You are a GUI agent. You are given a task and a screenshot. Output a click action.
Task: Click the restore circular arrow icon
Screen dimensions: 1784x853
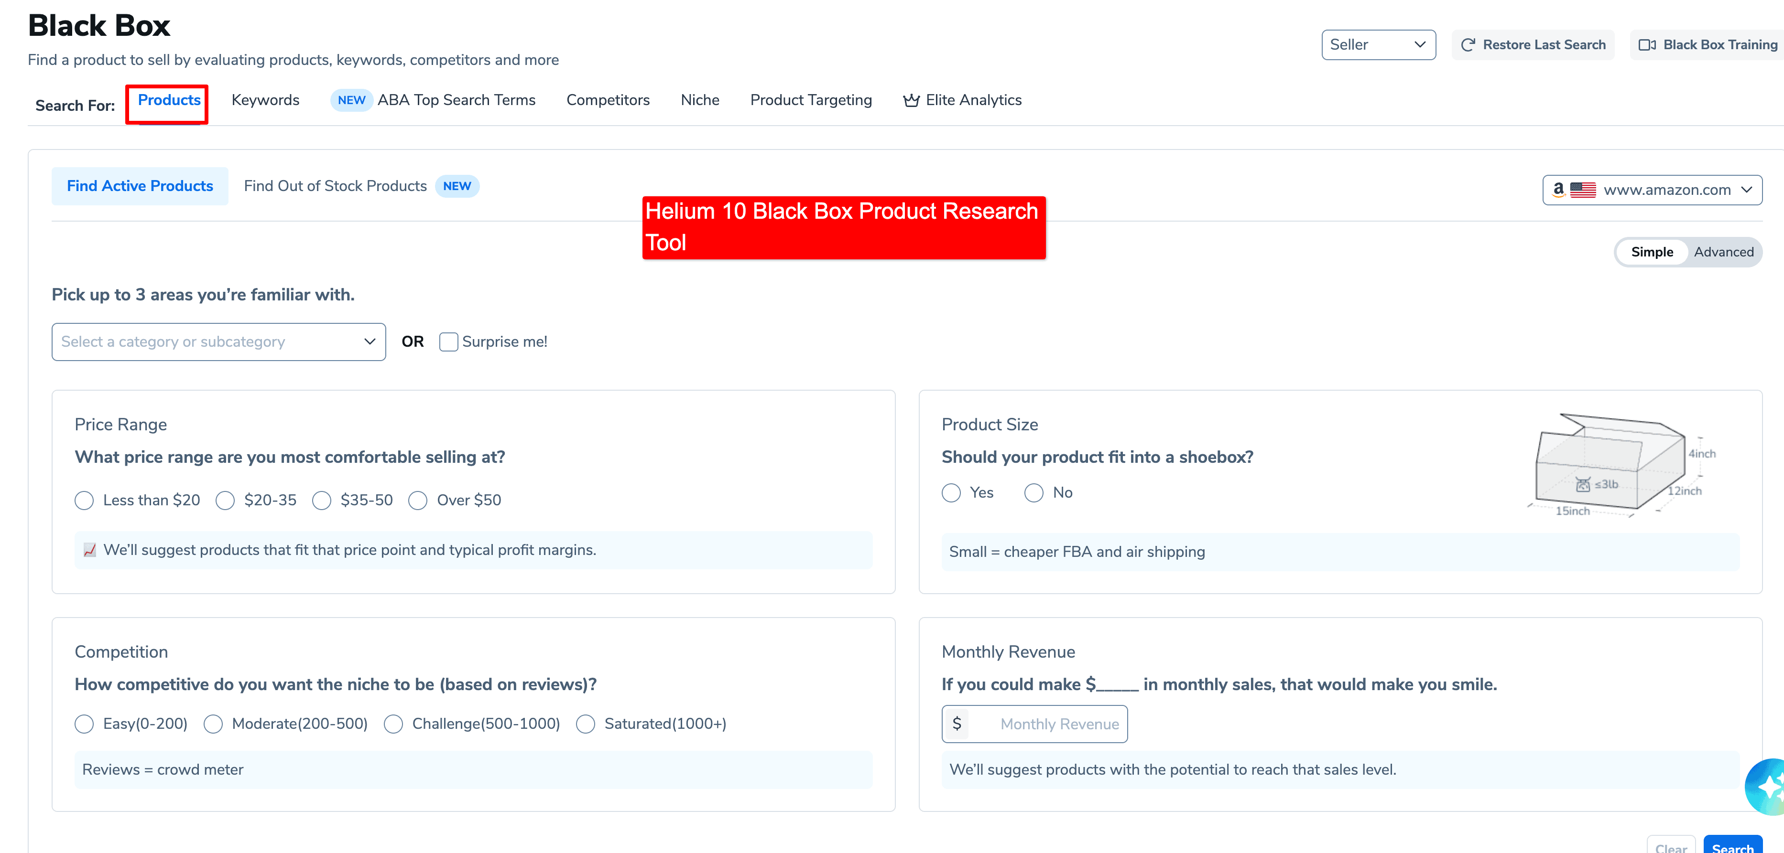pos(1468,45)
